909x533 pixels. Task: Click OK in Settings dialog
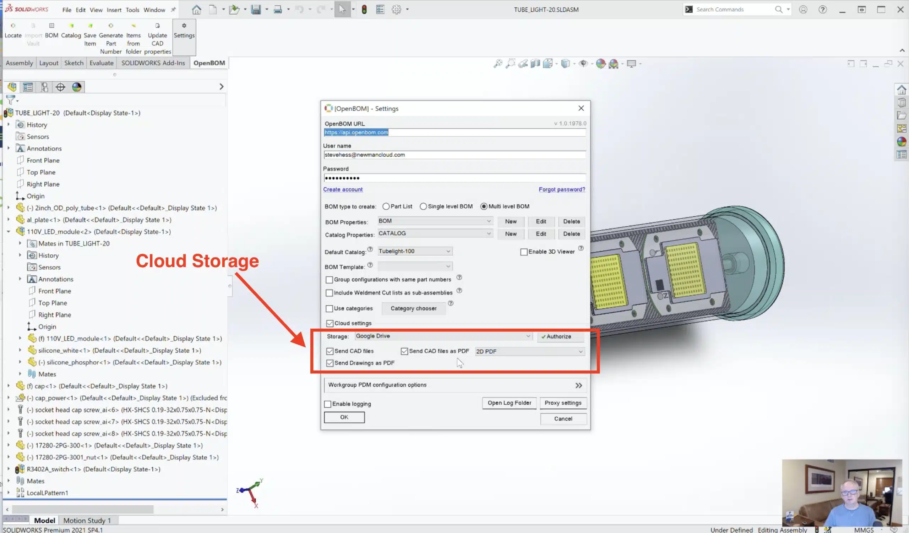344,417
